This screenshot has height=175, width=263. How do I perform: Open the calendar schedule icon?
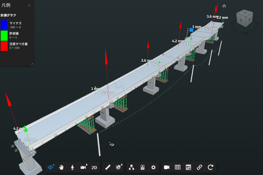point(188,167)
